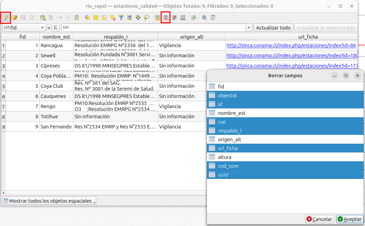Click the filter funnel icon

[121, 18]
